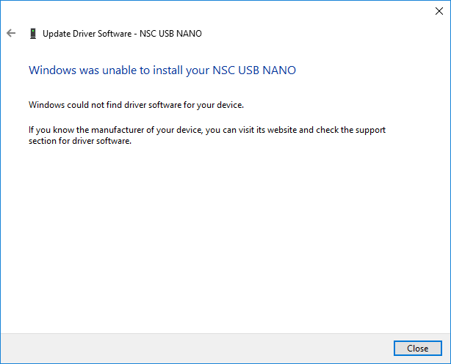Click the phrase 'check the support'
Viewport: 451px width, 364px height.
pos(350,130)
